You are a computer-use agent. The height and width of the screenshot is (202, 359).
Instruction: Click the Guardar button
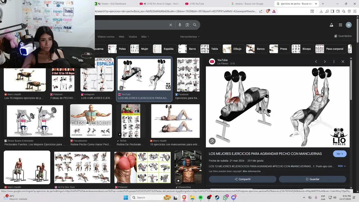312,179
